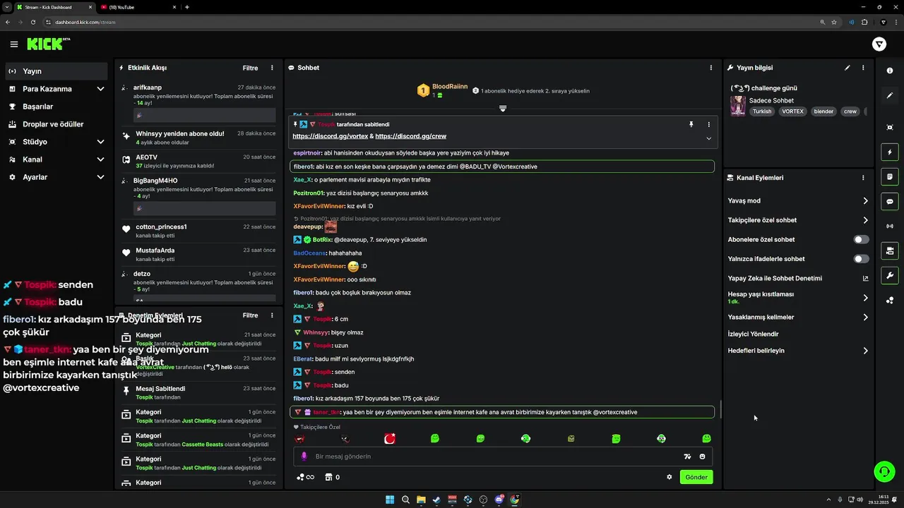The image size is (904, 508).
Task: Open Sohbet panel three-dot menu
Action: [x=711, y=68]
